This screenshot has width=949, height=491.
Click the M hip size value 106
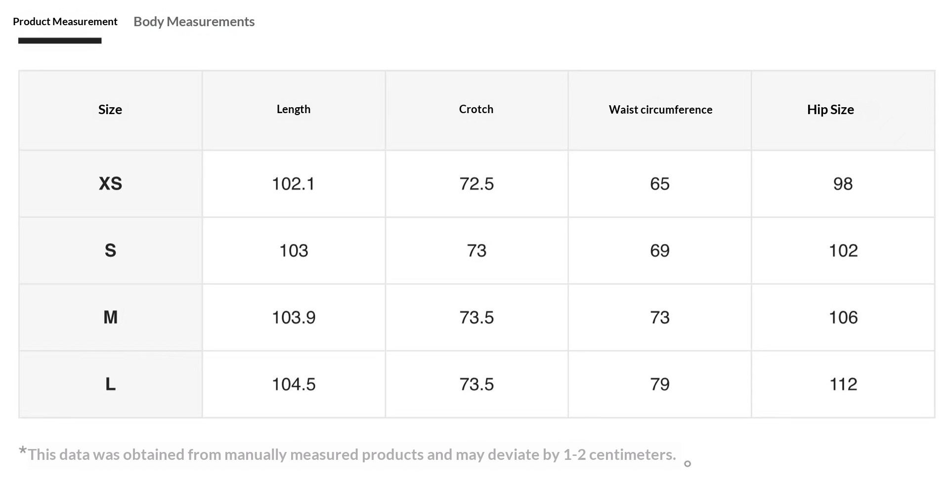[x=843, y=317]
